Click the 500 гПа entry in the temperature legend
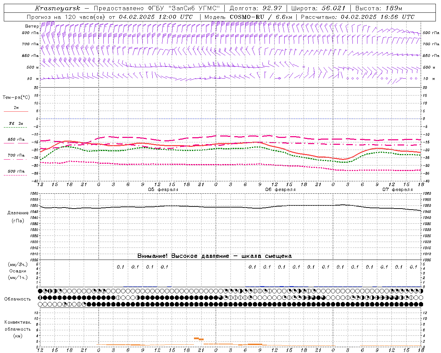This screenshot has width=441, height=353. (x=16, y=171)
